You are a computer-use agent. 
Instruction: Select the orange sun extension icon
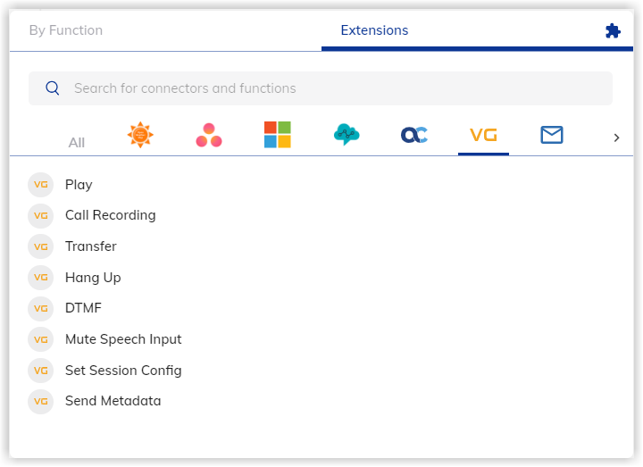pos(140,135)
